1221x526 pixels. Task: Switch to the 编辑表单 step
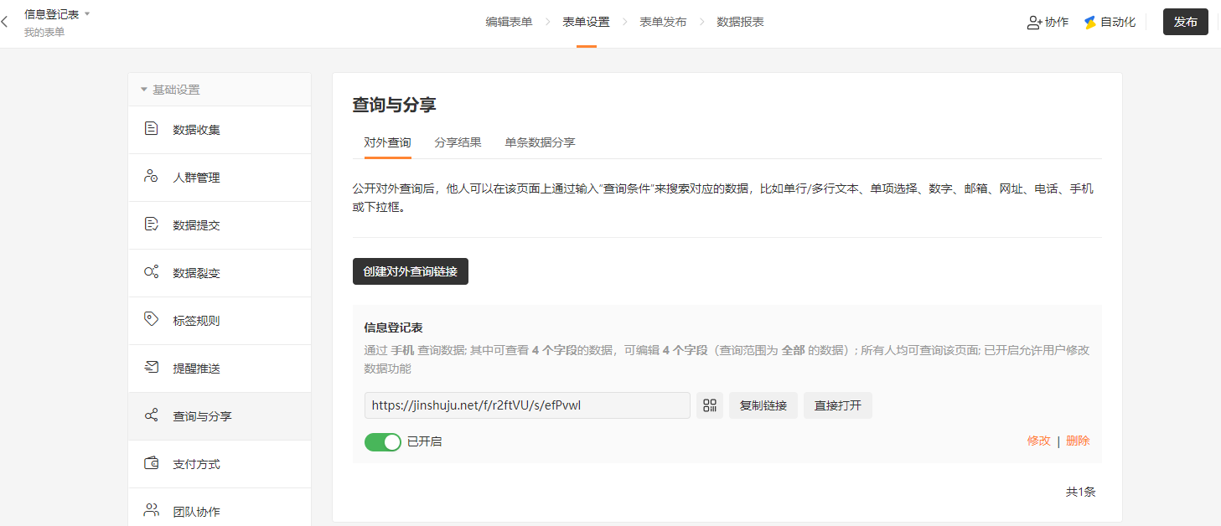point(509,23)
